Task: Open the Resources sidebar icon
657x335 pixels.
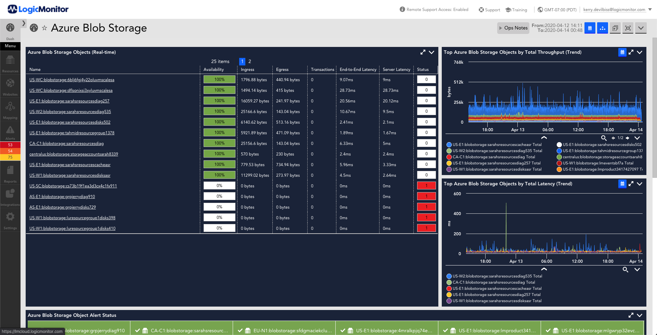Action: [10, 64]
